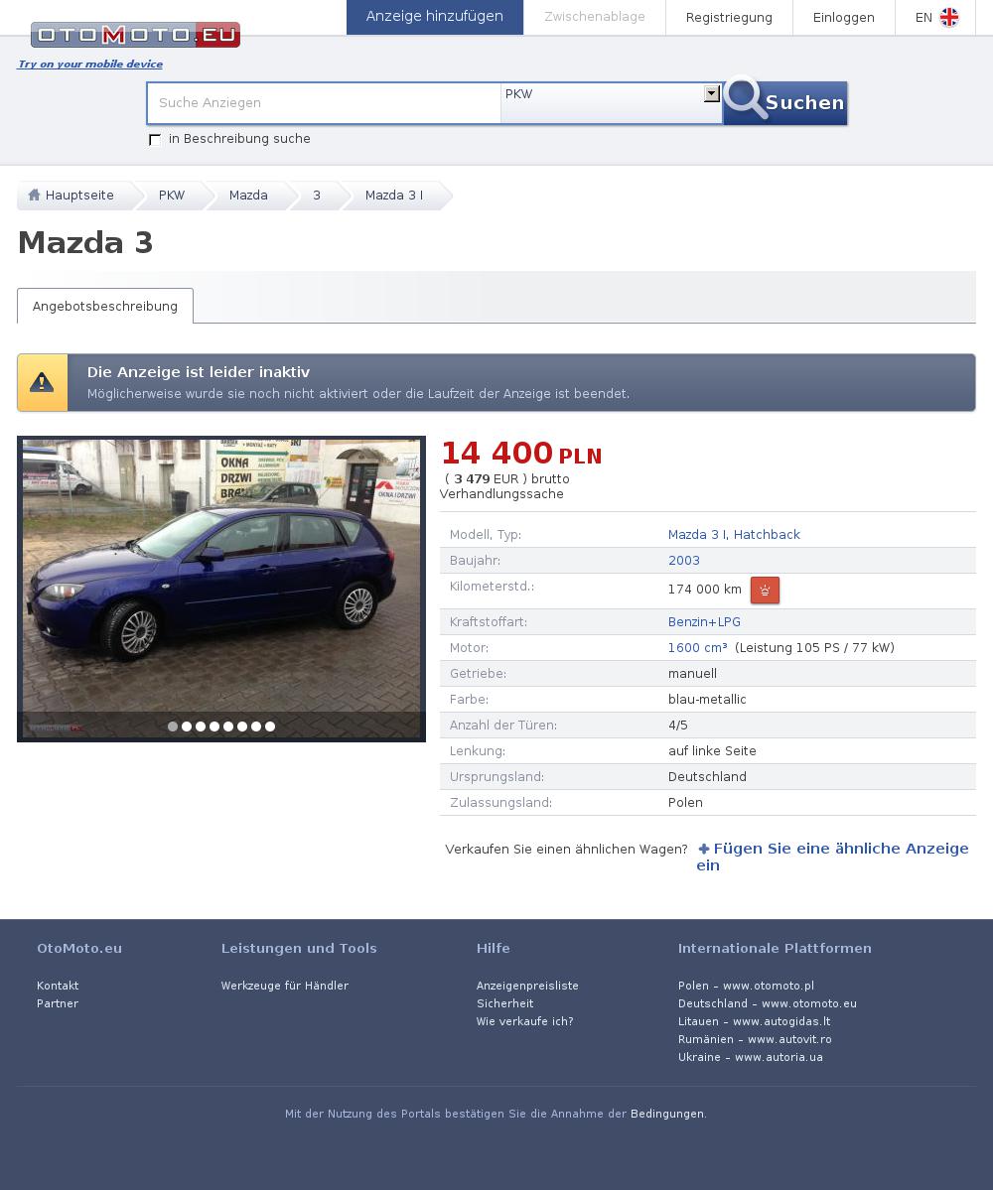
Task: Click the 'Deutschland' origin country value
Action: click(708, 776)
